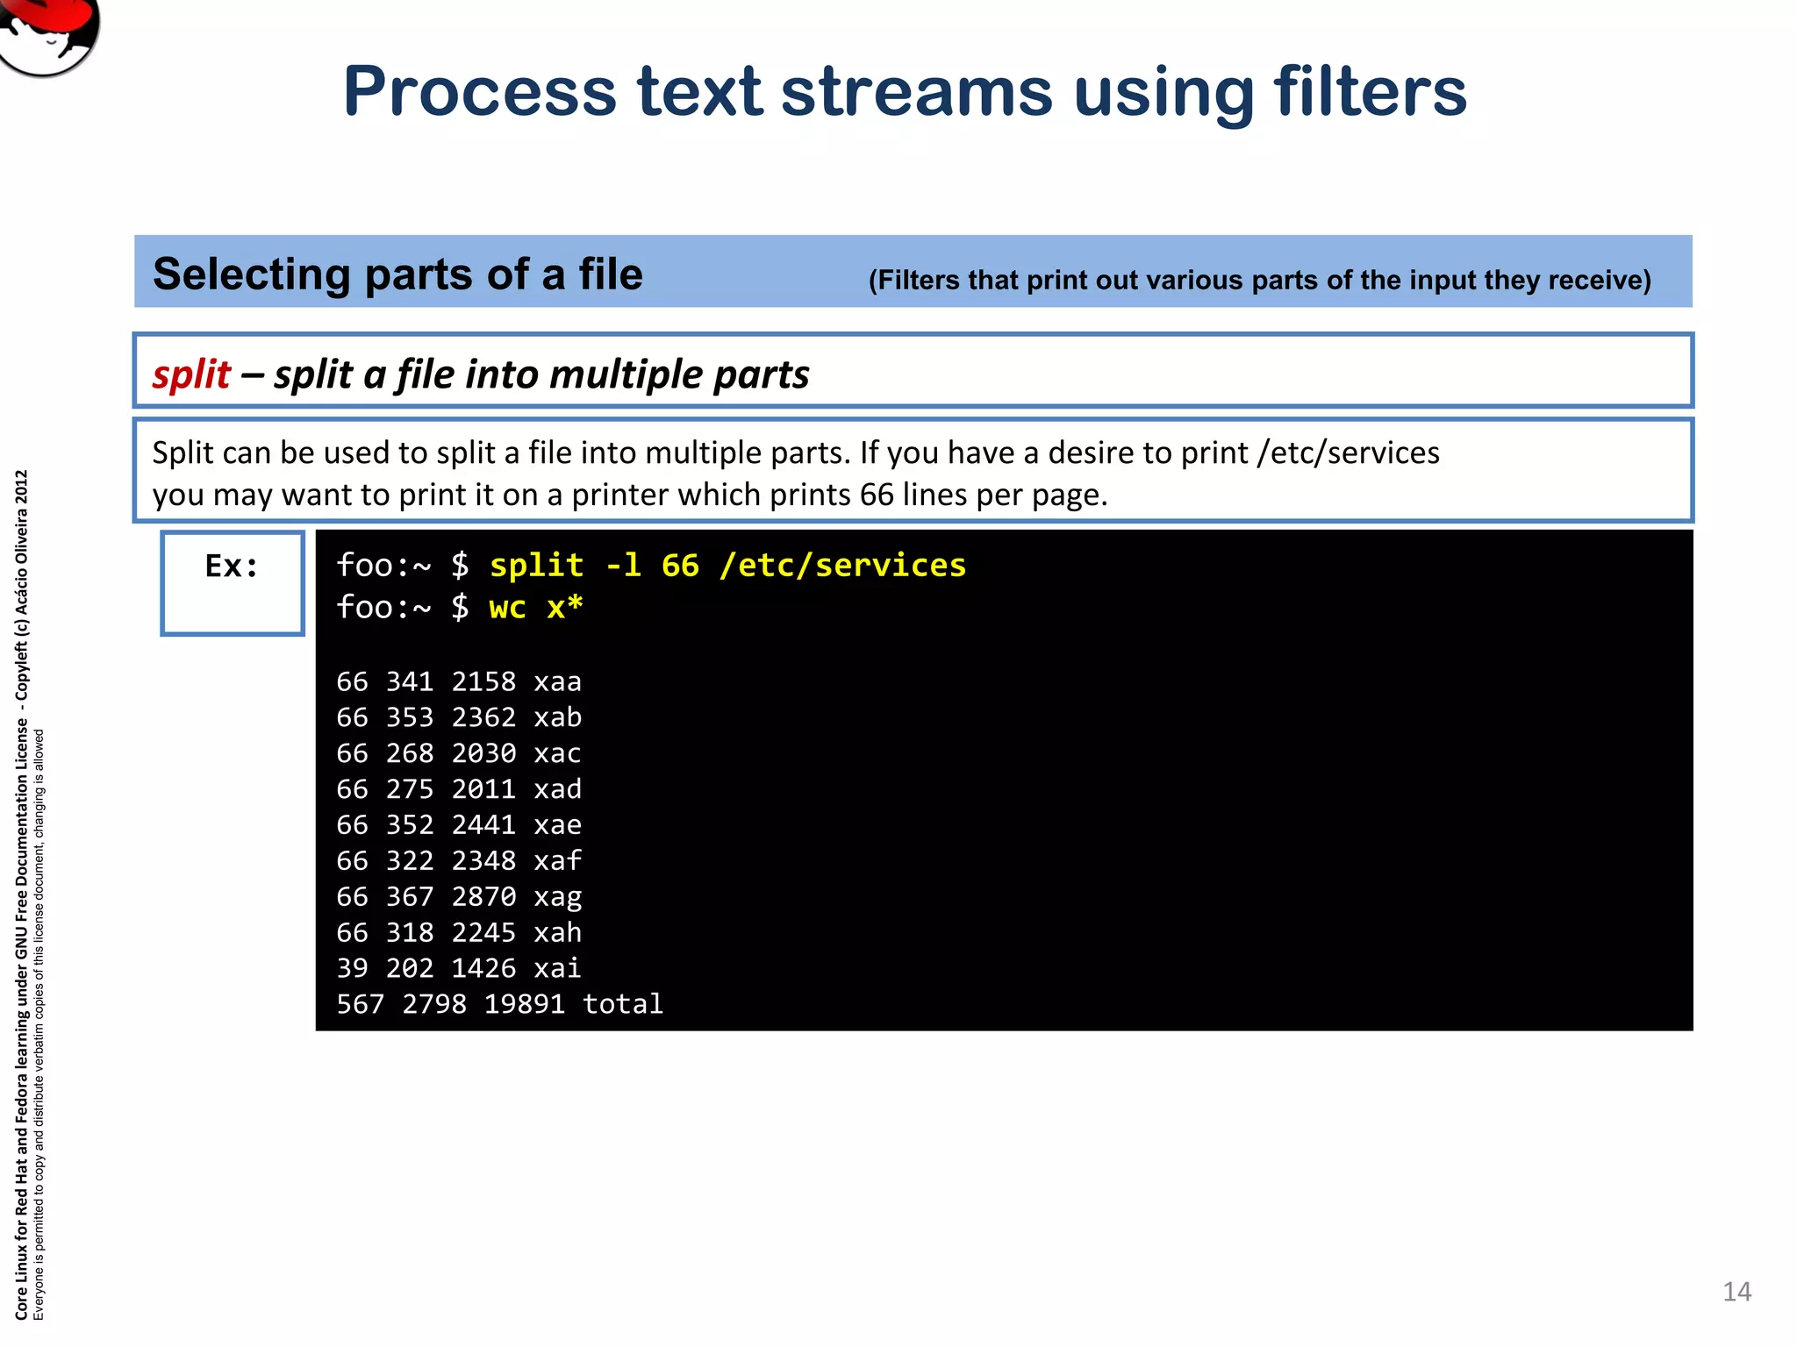The image size is (1797, 1347).
Task: Click output row '66 367 2870 xag'
Action: tap(459, 897)
